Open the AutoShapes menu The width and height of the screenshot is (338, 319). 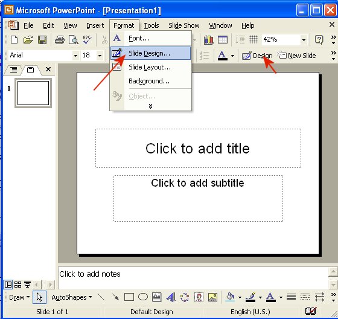click(72, 297)
